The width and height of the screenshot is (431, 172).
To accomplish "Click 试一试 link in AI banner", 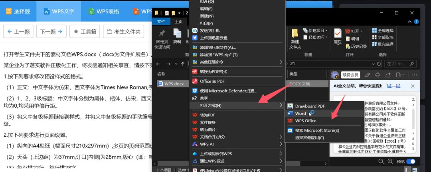I will 393,86.
